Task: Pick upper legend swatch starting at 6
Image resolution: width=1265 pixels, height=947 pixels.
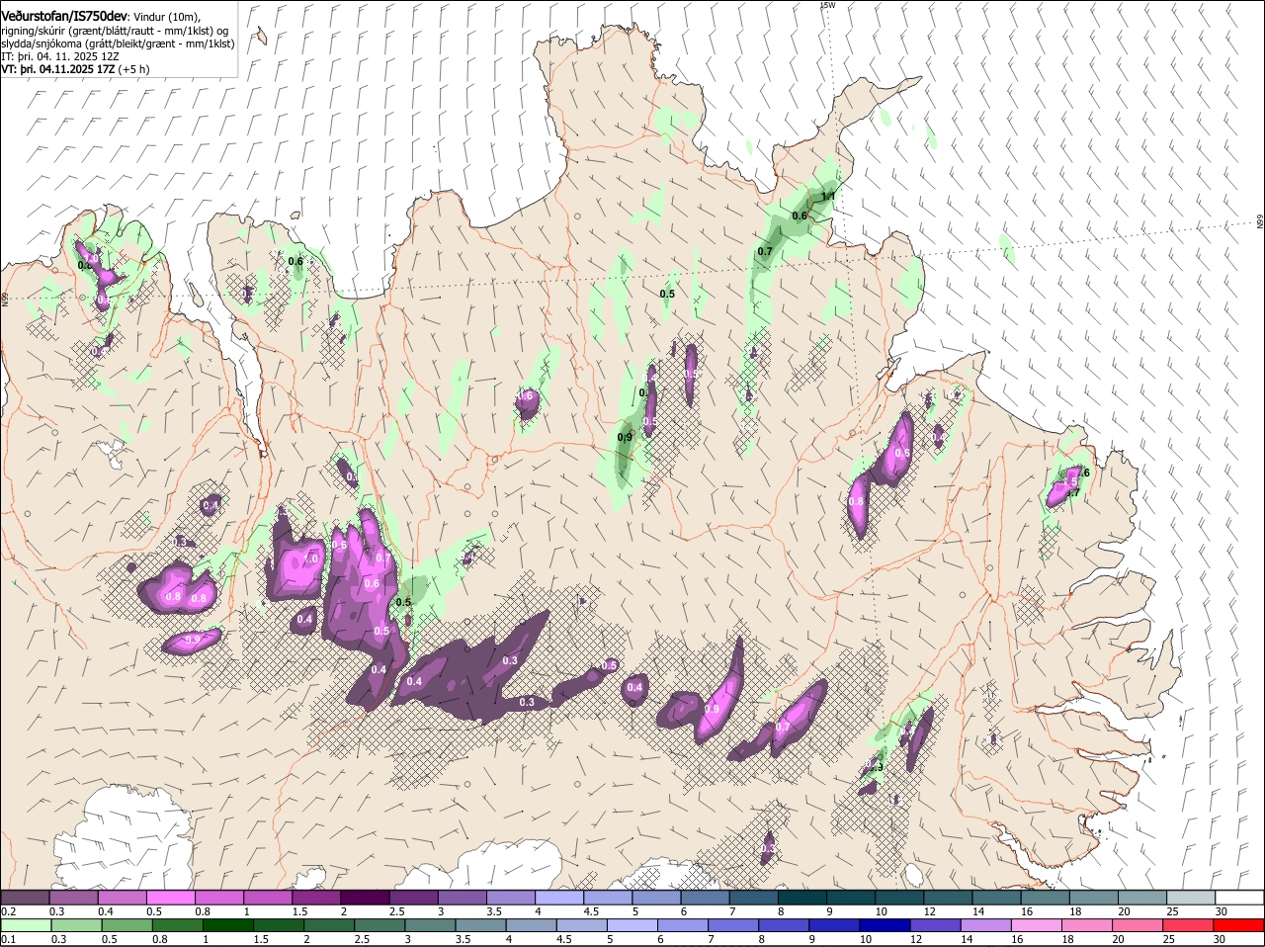Action: pyautogui.click(x=706, y=898)
